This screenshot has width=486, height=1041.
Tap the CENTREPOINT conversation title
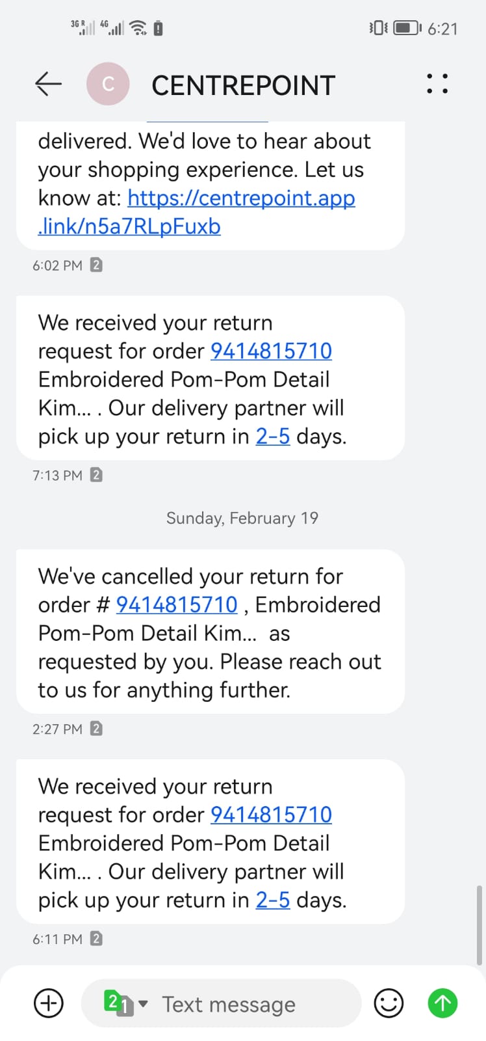point(243,85)
